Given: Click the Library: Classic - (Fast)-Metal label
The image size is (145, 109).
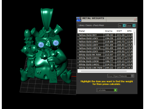Looking at the screenshot, I should coord(91,25).
